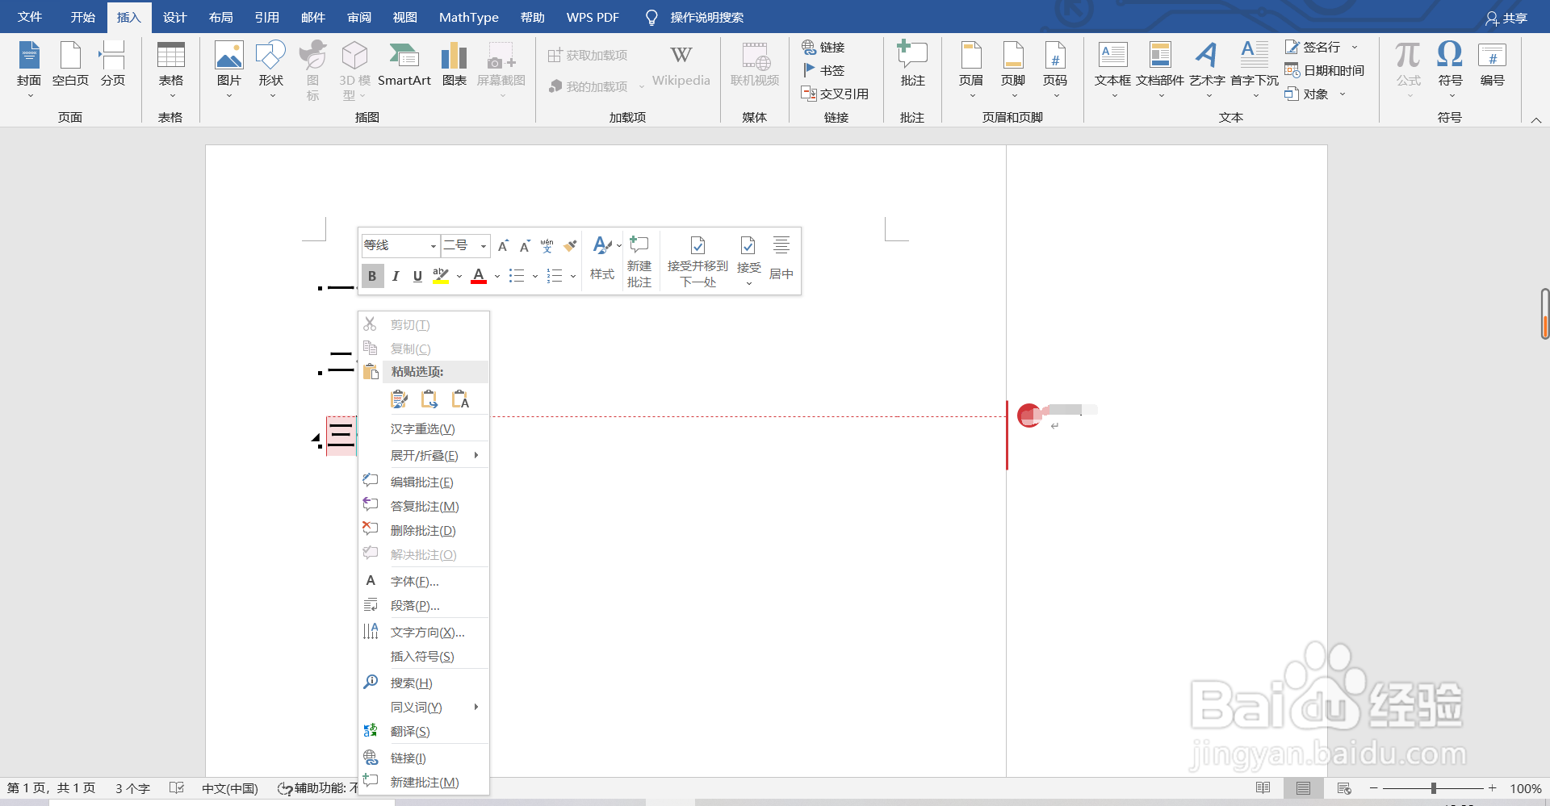
Task: Insert a cross-reference (交叉引用)
Action: (x=835, y=94)
